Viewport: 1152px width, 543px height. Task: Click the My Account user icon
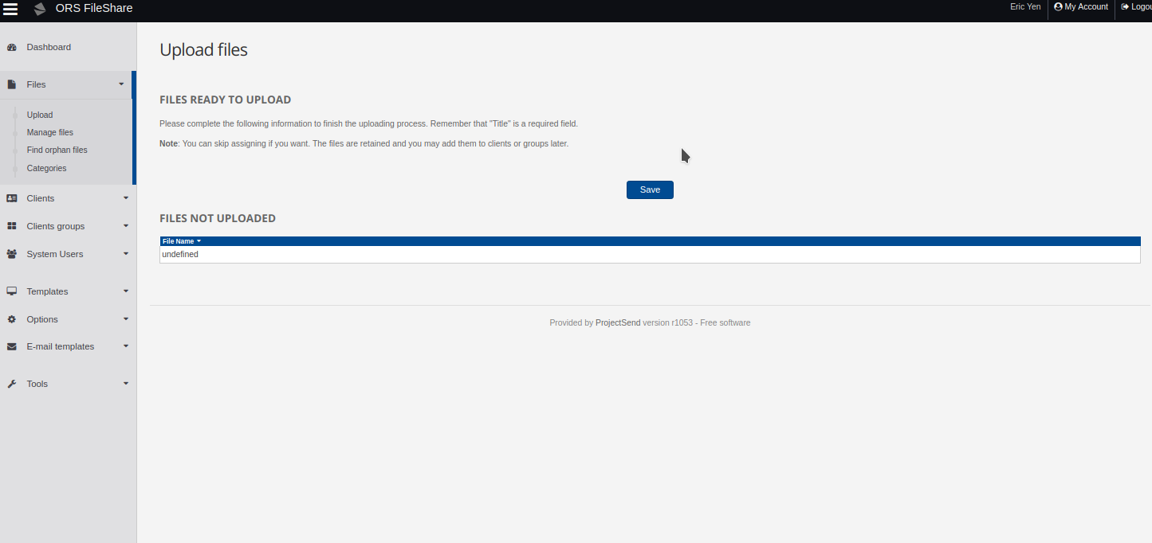click(x=1058, y=6)
